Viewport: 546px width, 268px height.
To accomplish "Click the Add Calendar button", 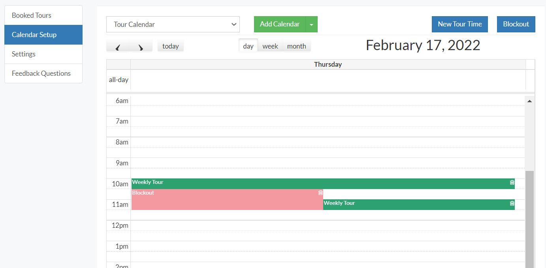I will click(x=280, y=24).
